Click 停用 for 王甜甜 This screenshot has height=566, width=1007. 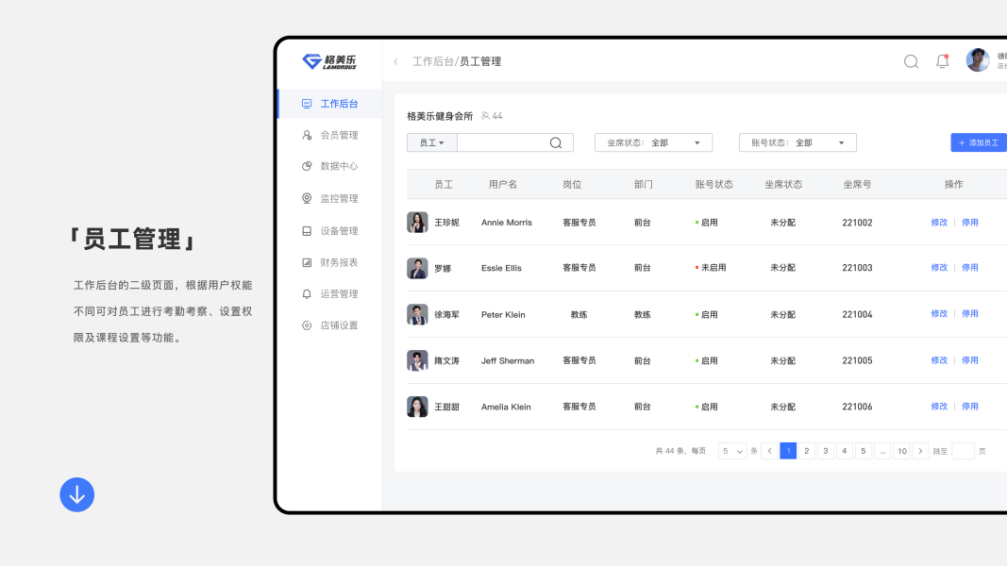click(x=970, y=407)
